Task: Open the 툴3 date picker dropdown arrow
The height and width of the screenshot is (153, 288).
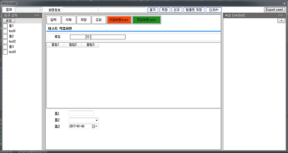Action: (96, 126)
